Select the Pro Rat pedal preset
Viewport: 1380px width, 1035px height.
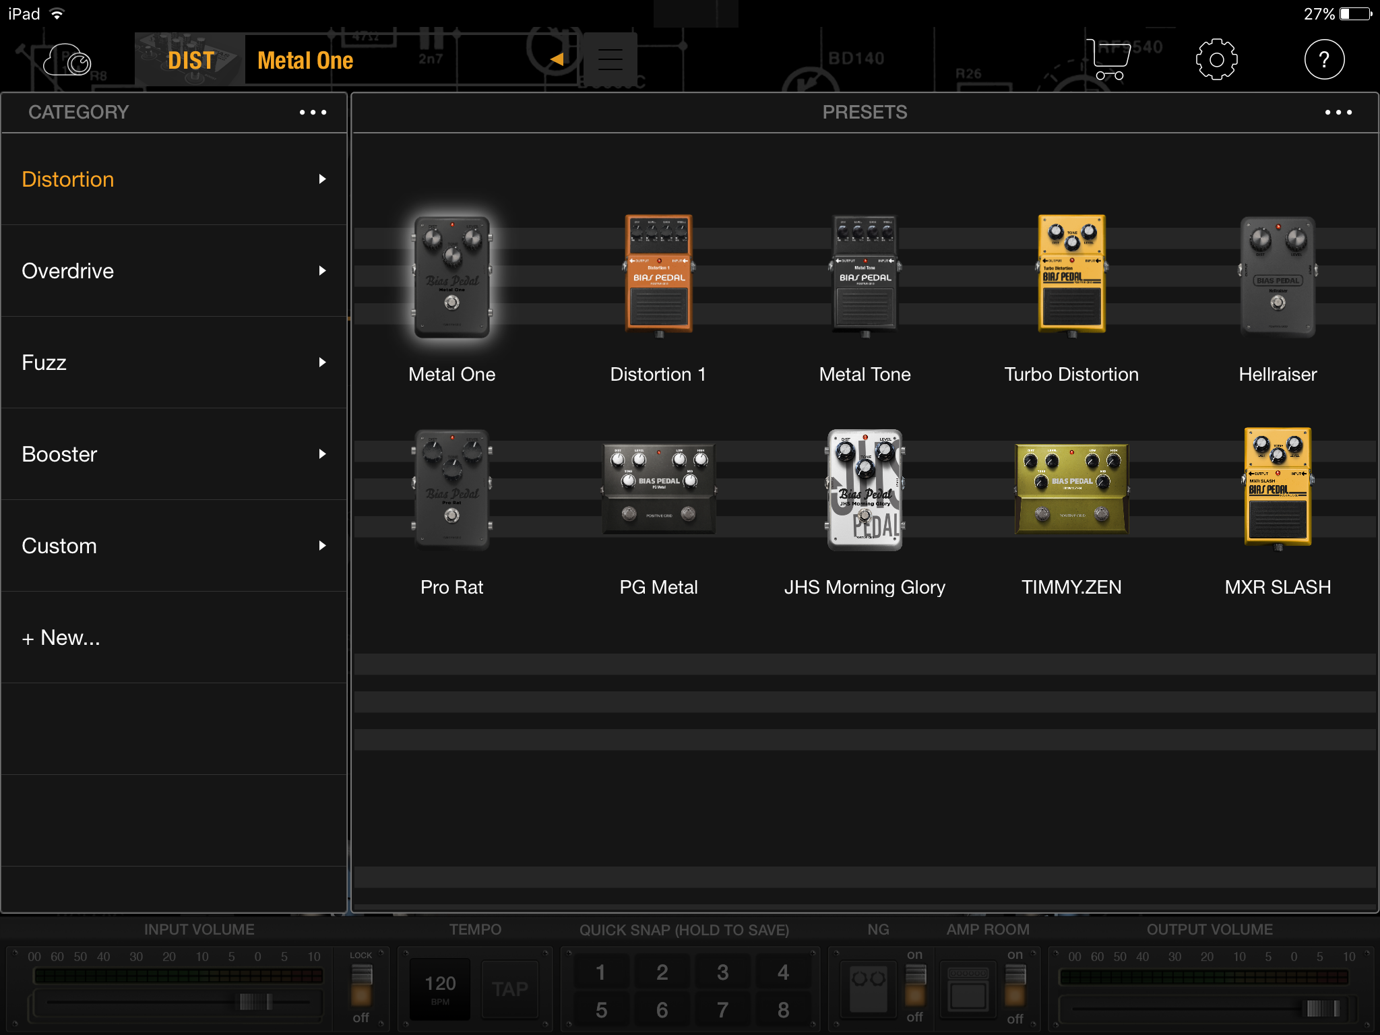(451, 490)
